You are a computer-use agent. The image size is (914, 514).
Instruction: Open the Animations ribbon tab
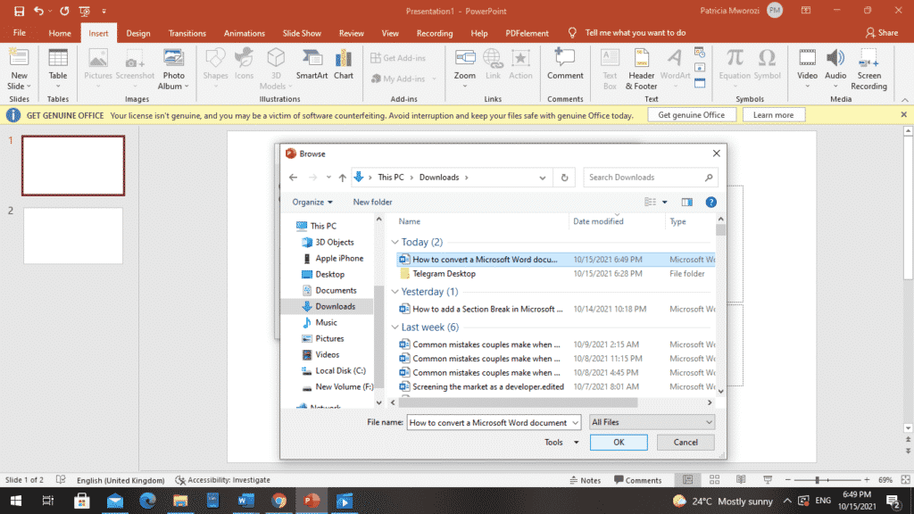point(245,33)
